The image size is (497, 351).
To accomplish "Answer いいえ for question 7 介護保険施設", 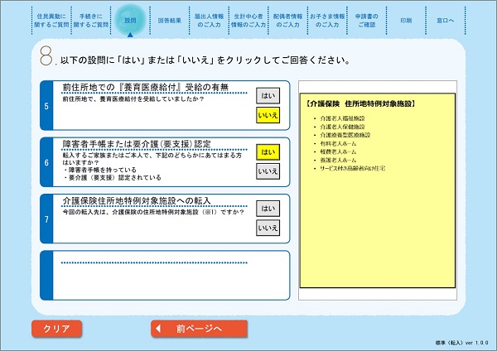I will click(x=268, y=228).
